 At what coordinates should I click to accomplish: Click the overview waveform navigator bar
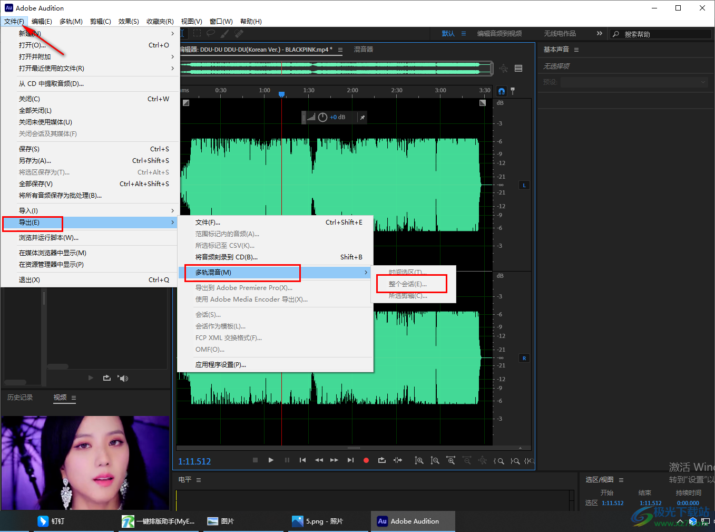(x=336, y=68)
